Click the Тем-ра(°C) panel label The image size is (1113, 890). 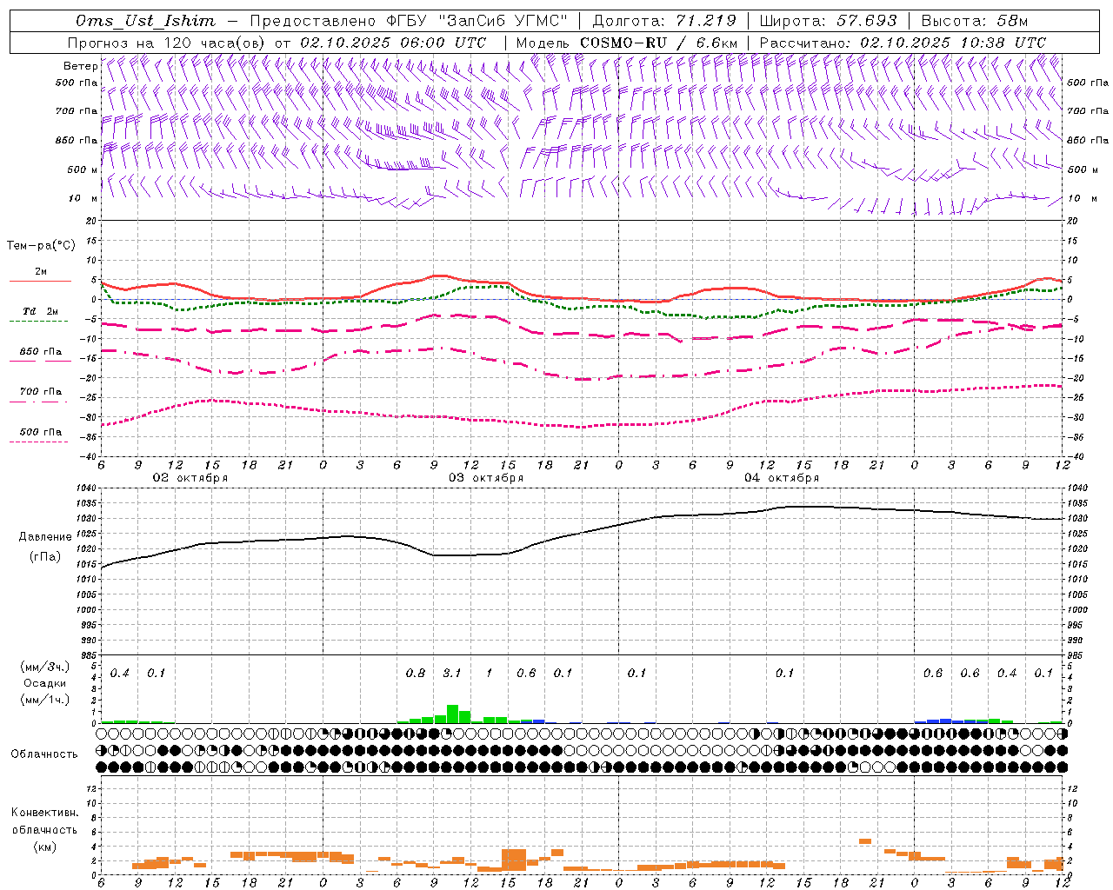point(41,246)
